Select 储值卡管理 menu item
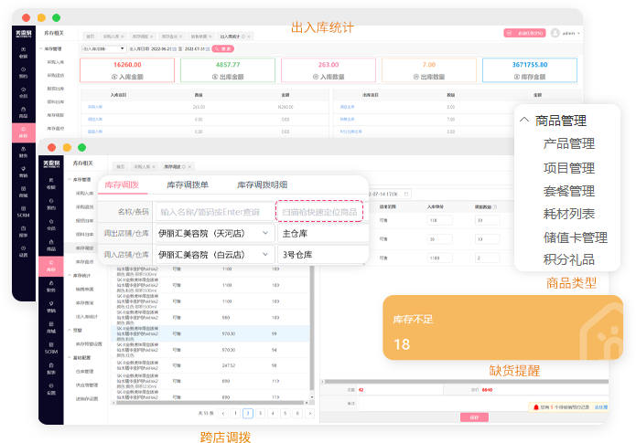Image resolution: width=636 pixels, height=443 pixels. pos(575,237)
